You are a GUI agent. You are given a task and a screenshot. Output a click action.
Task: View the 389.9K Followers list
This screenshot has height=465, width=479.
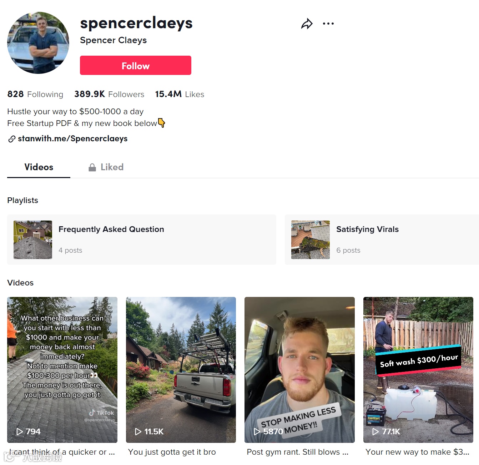coord(109,94)
